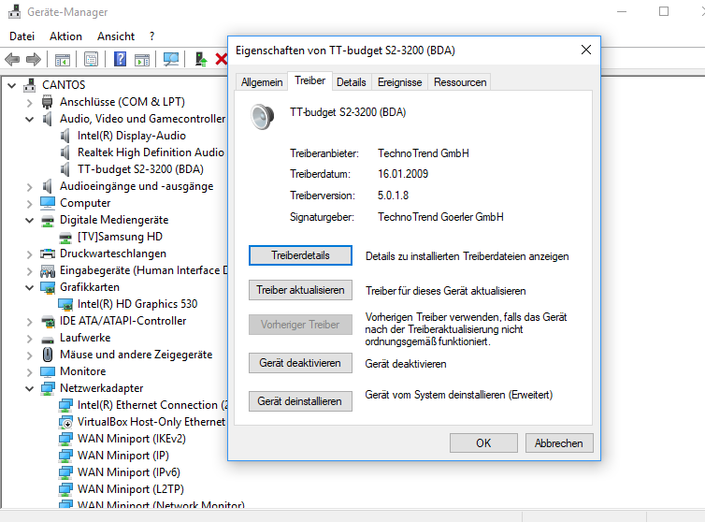This screenshot has width=705, height=522.
Task: Click the Forward arrow toolbar icon
Action: (34, 59)
